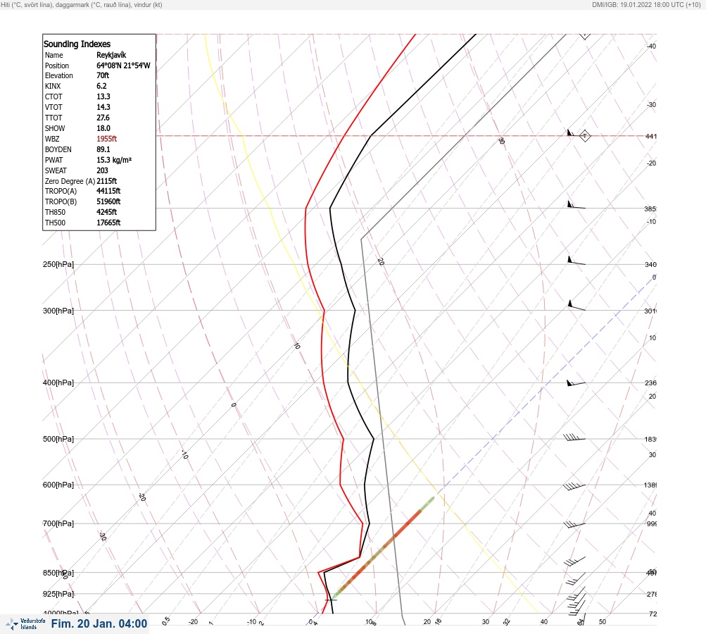This screenshot has width=706, height=634.
Task: Select the TH850 value '4245ft'
Action: (107, 212)
